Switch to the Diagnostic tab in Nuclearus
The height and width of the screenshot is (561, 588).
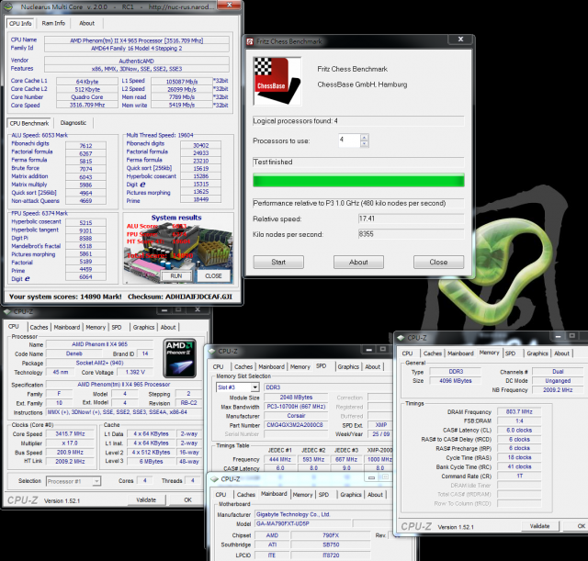pyautogui.click(x=73, y=123)
